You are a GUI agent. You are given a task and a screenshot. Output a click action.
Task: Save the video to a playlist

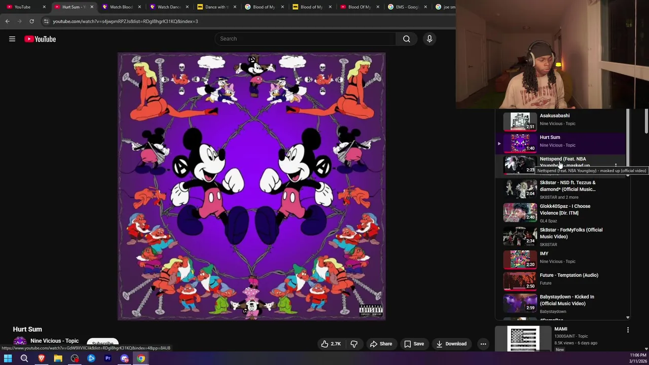(x=414, y=344)
